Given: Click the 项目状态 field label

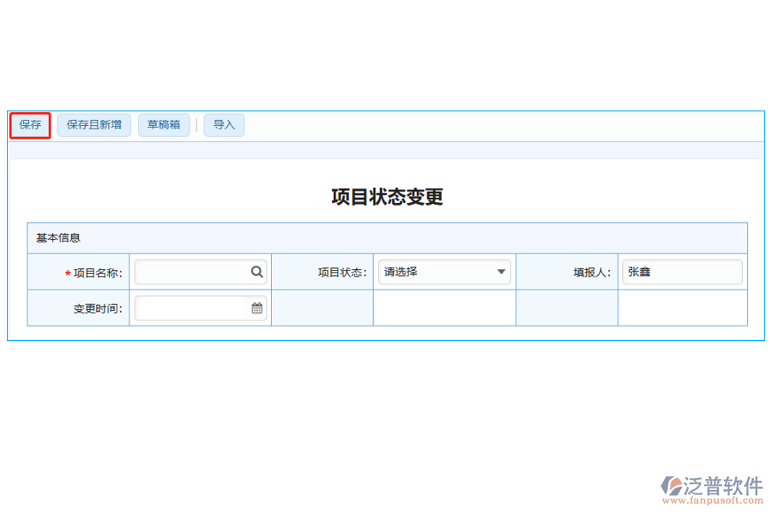Looking at the screenshot, I should 341,272.
